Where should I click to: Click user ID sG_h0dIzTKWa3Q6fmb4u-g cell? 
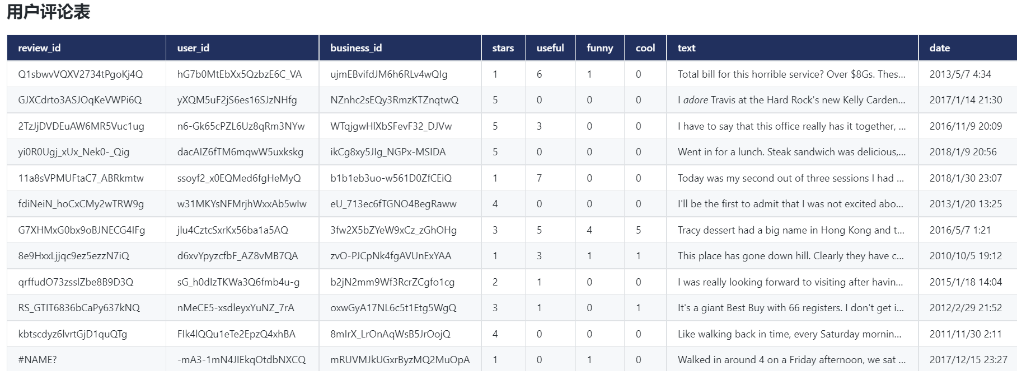pos(238,282)
